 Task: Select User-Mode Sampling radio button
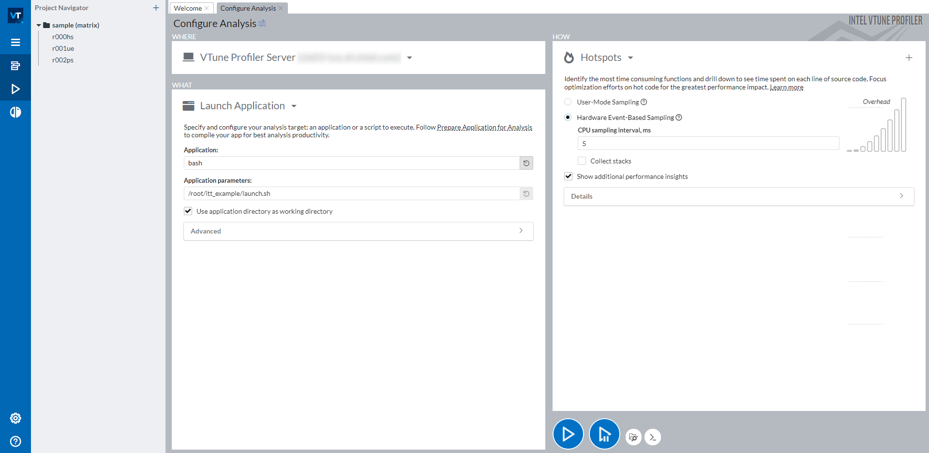pos(568,102)
